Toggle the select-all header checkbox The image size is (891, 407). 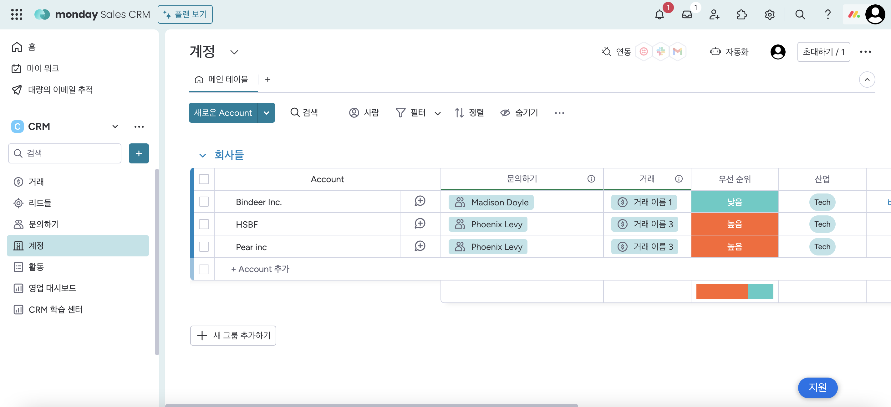click(x=204, y=179)
